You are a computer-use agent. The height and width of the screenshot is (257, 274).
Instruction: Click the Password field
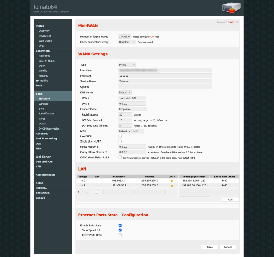click(x=165, y=76)
